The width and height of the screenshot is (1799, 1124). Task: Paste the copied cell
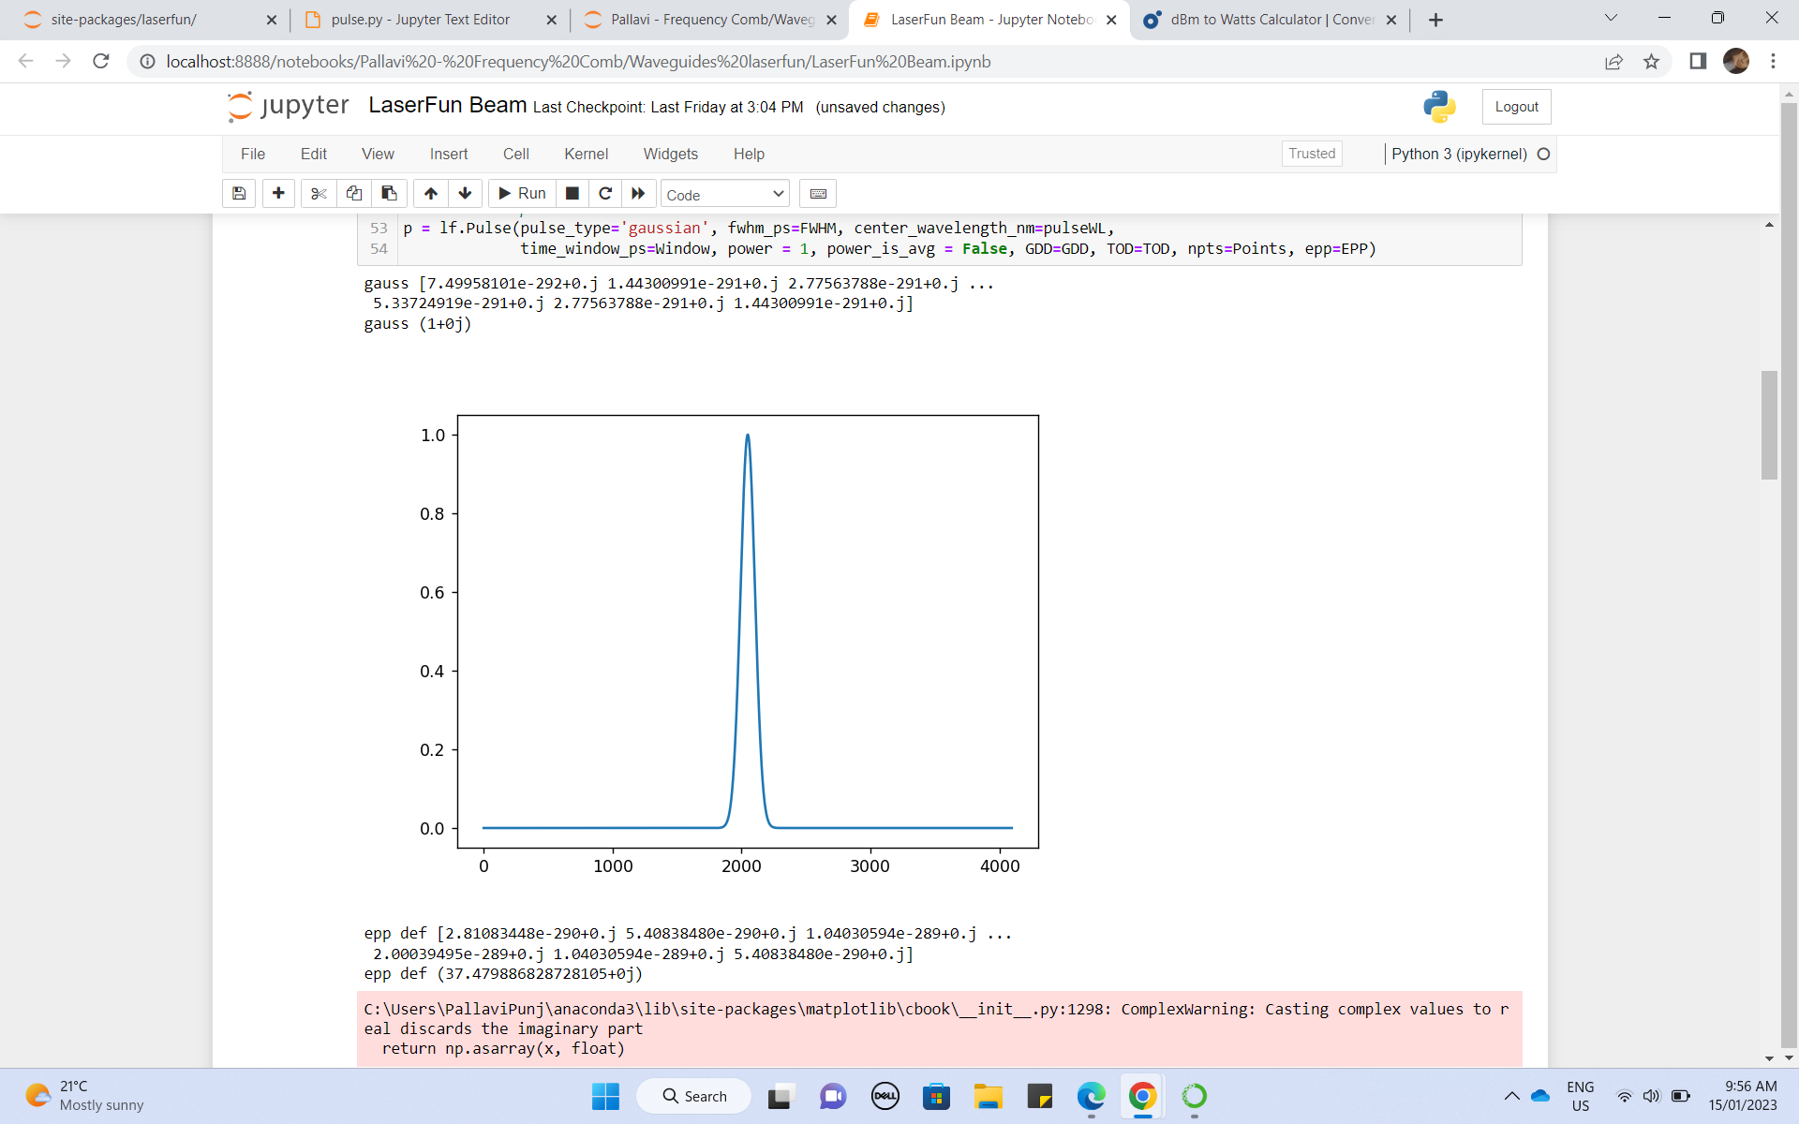[x=389, y=193]
